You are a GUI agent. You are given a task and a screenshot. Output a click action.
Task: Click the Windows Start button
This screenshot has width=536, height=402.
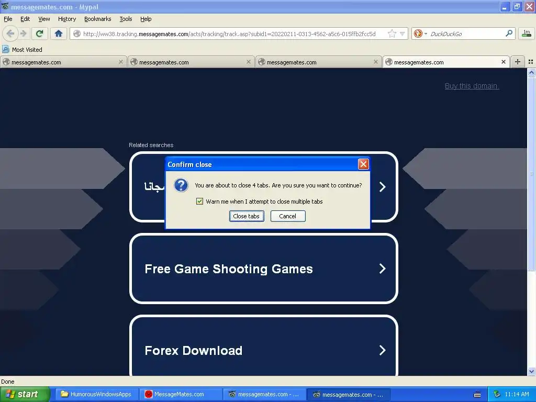(25, 394)
